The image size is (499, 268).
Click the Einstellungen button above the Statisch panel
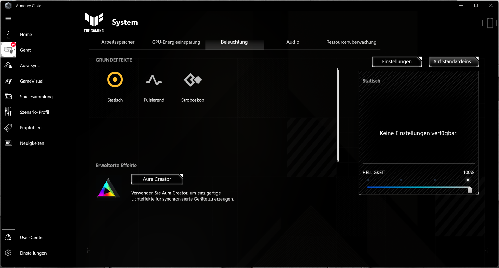tap(397, 62)
